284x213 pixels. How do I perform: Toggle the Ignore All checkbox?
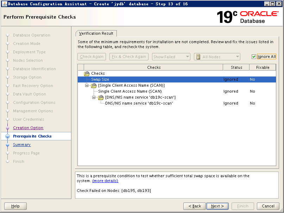click(254, 57)
